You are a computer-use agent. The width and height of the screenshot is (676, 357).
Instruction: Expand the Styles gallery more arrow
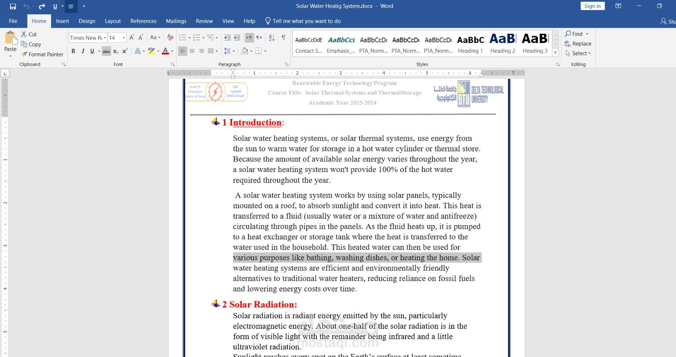[x=556, y=53]
